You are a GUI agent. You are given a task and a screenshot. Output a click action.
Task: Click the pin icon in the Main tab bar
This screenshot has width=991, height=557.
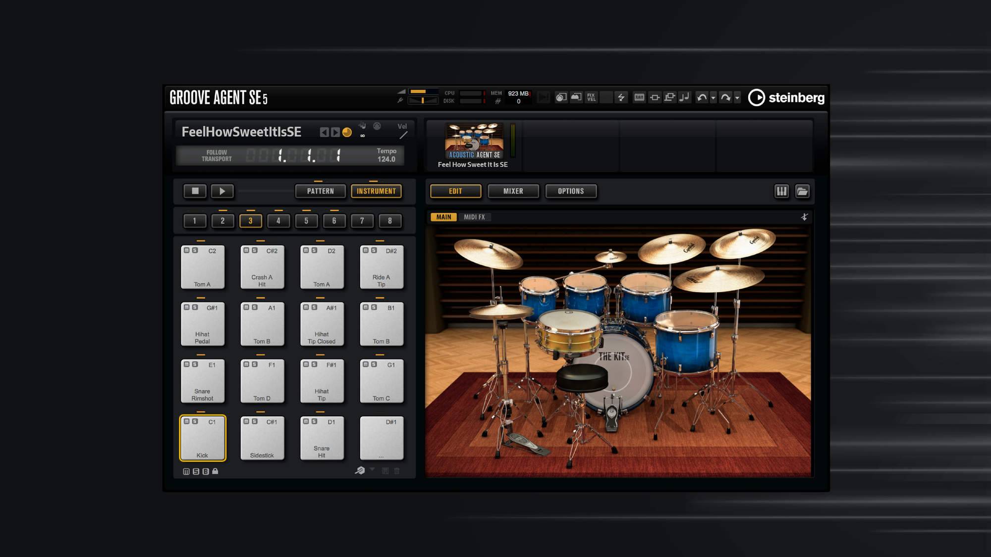[804, 217]
